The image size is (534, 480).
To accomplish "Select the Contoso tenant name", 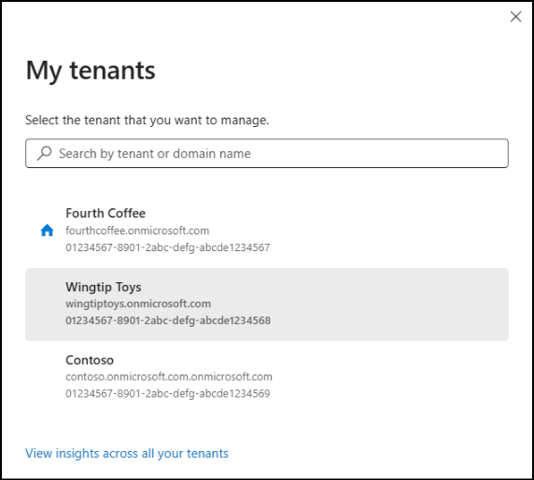I will [90, 360].
